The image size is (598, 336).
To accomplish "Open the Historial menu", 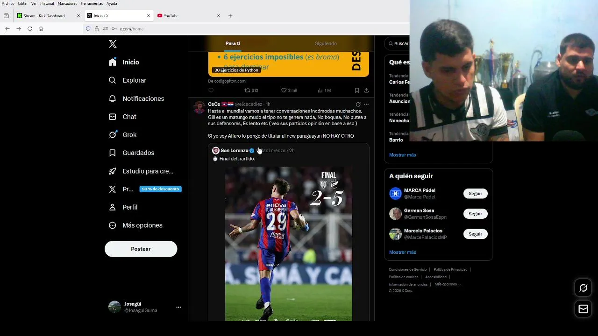I will [x=47, y=3].
